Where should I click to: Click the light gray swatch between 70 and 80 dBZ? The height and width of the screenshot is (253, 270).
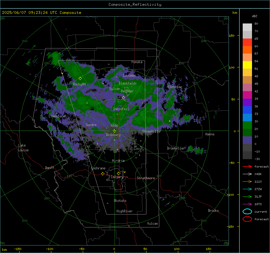pos(247,27)
